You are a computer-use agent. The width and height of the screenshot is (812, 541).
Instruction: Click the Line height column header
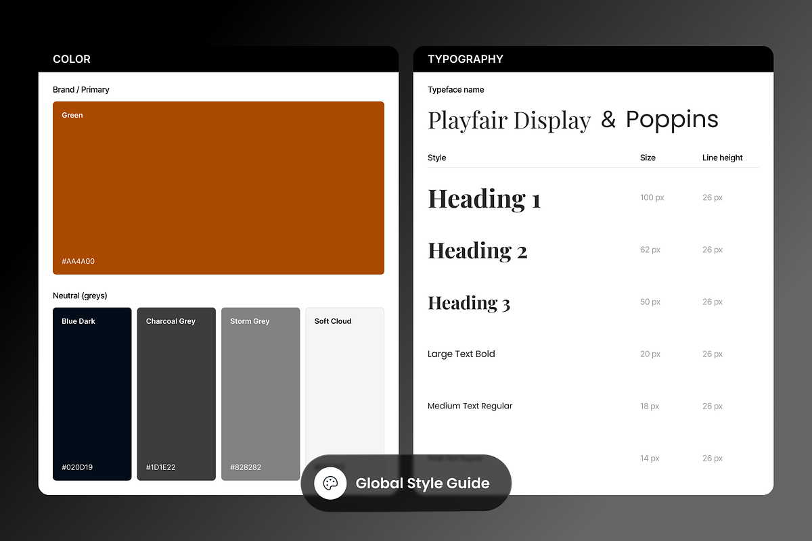pyautogui.click(x=723, y=158)
